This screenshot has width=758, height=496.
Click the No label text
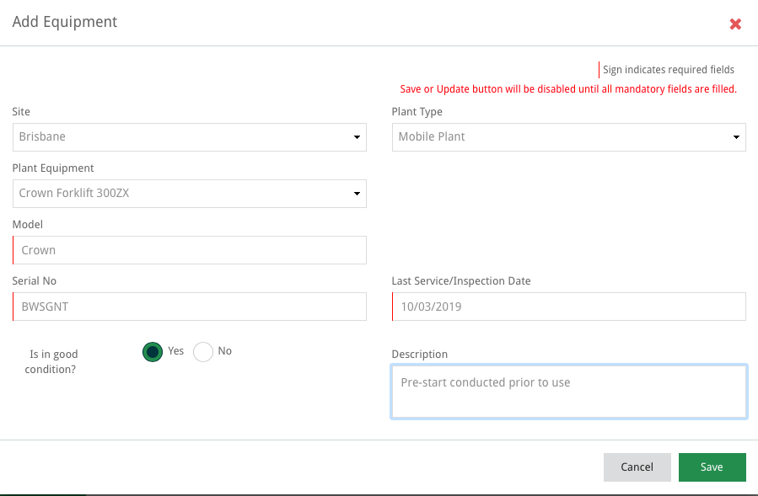(x=224, y=351)
